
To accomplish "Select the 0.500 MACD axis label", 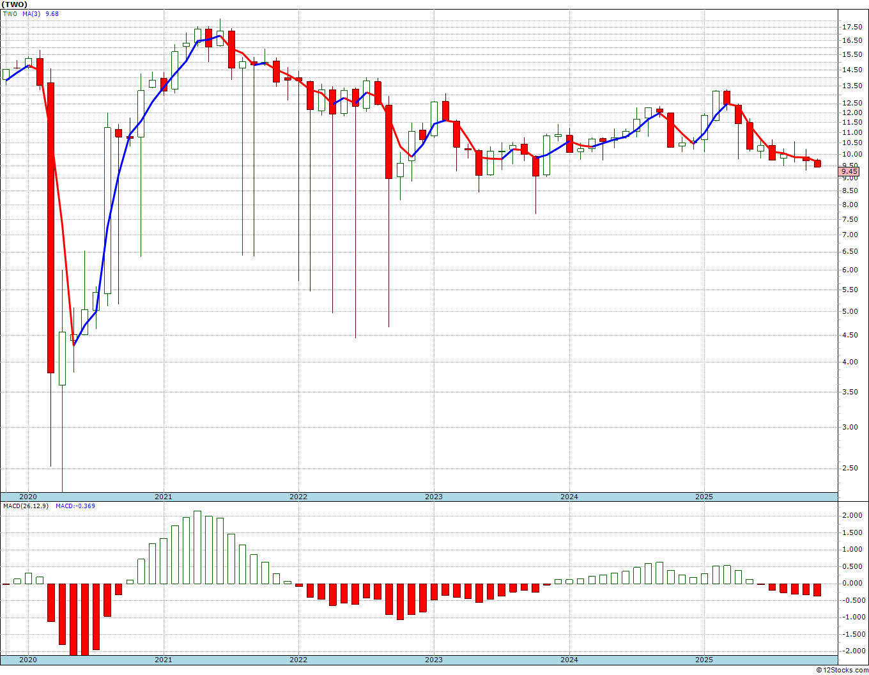I will click(852, 566).
